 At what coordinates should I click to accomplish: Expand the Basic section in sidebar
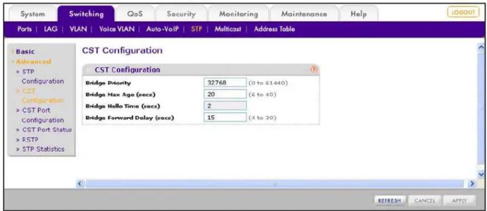[x=25, y=51]
